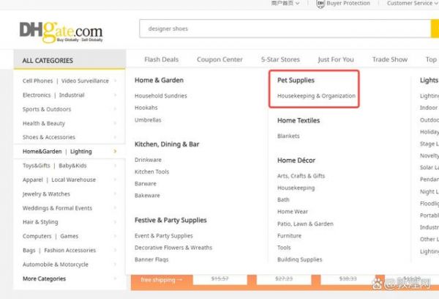Viewport: 439px width, 299px height.
Task: Expand arrow beside Electronics Industrial row
Action: (115, 95)
